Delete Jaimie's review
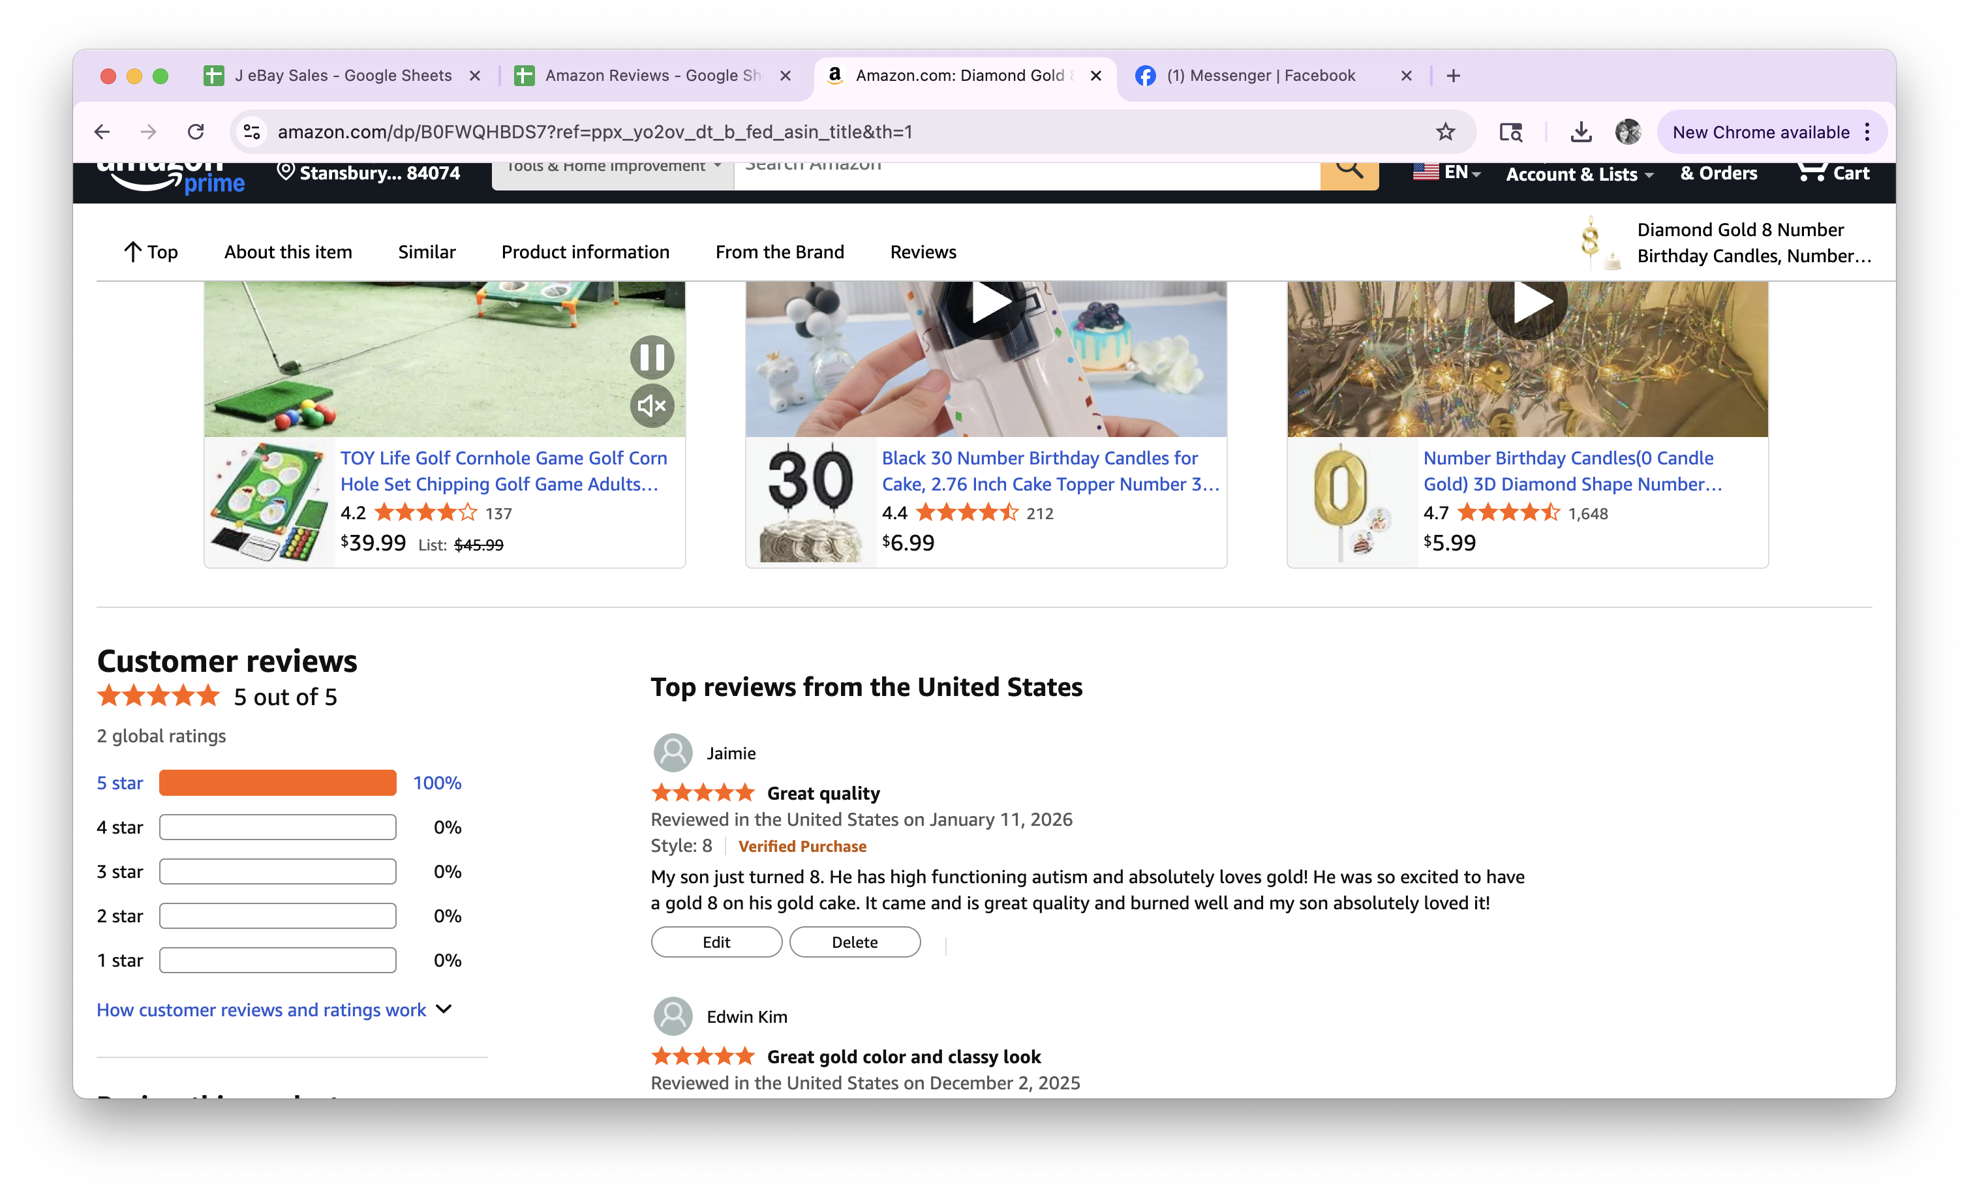This screenshot has width=1969, height=1195. [854, 942]
